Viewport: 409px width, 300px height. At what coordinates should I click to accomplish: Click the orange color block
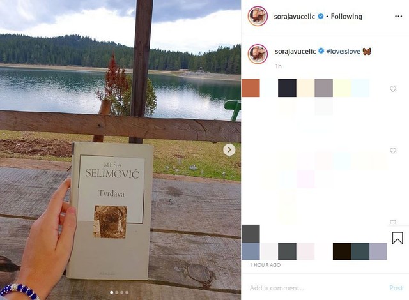point(251,88)
